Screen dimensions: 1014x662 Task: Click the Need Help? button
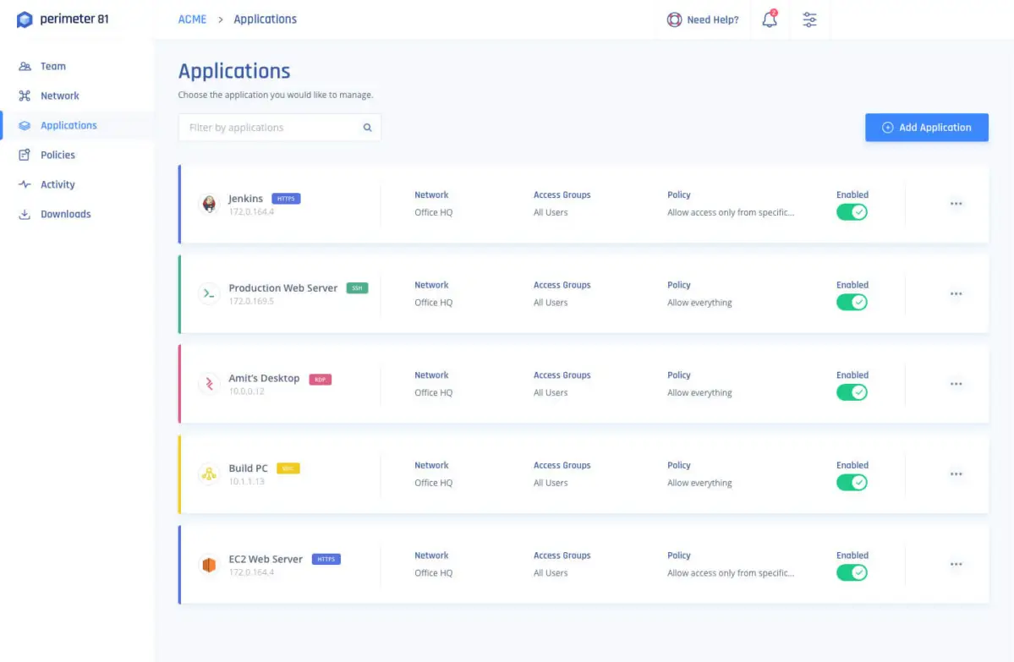(703, 19)
